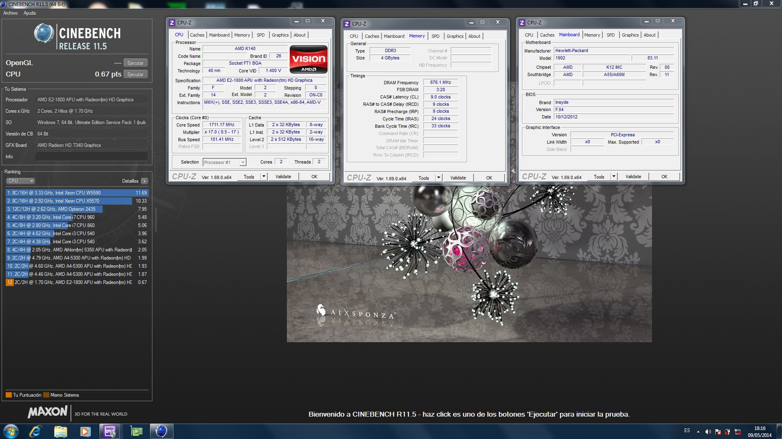Click Tools button in Mainboard CPU-Z window
The width and height of the screenshot is (782, 439).
[599, 177]
